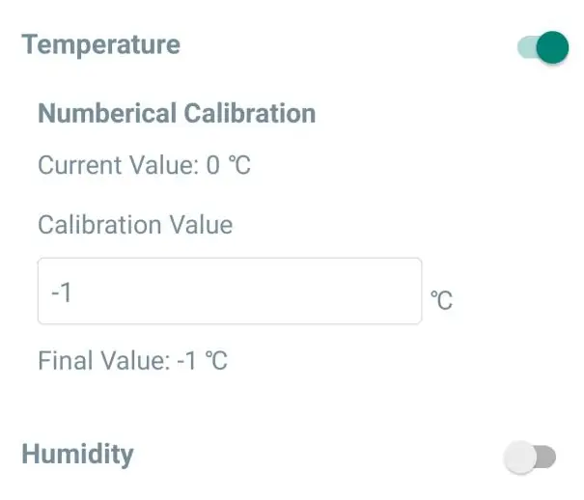The height and width of the screenshot is (500, 584).
Task: Tap the Calibration Value label
Action: [x=134, y=225]
